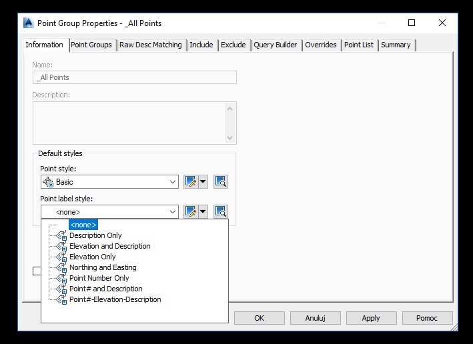The image size is (473, 344).
Task: Choose Elevation and Description label style
Action: click(110, 246)
